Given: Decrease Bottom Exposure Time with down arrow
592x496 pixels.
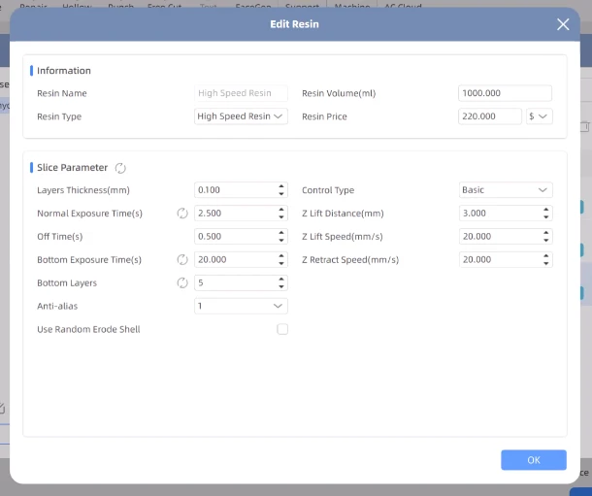Looking at the screenshot, I should coord(281,263).
